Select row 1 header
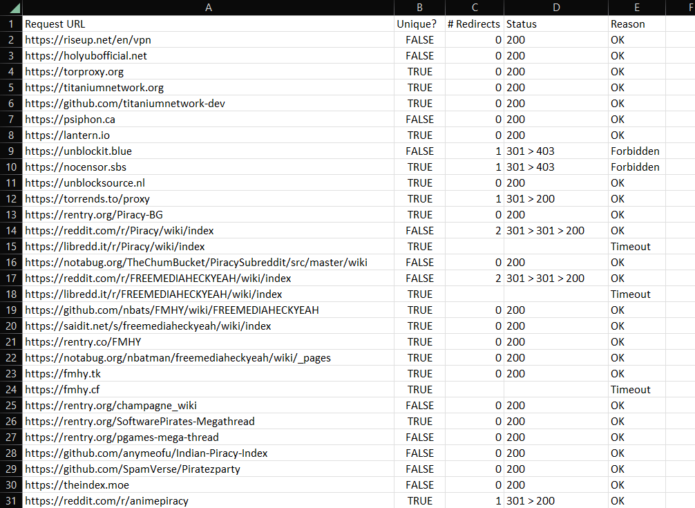Image resolution: width=695 pixels, height=508 pixels. point(11,24)
